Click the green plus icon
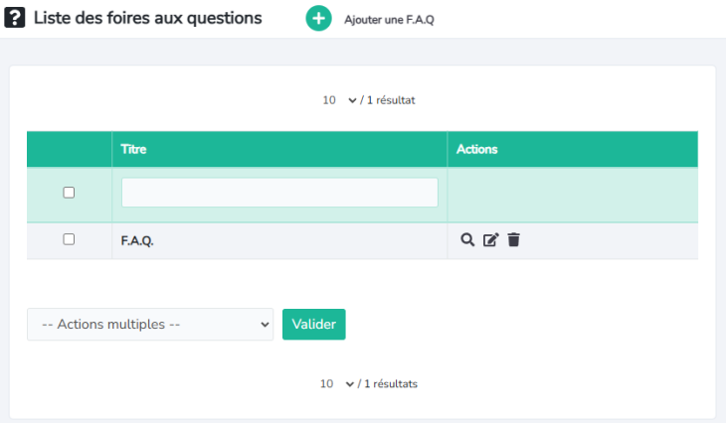726x423 pixels. [x=318, y=19]
